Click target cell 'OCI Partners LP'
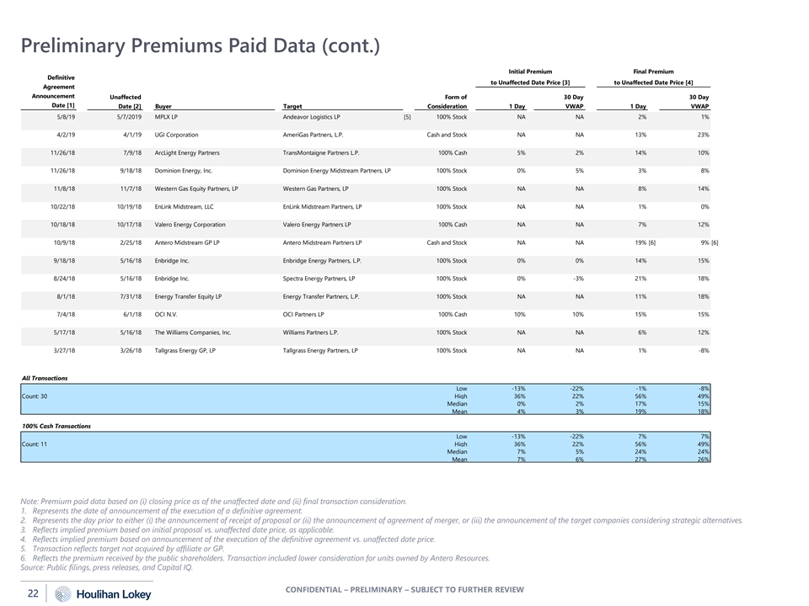 pyautogui.click(x=303, y=314)
